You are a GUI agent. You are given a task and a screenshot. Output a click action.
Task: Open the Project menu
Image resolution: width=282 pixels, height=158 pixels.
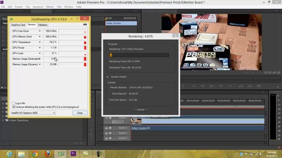click(x=19, y=7)
